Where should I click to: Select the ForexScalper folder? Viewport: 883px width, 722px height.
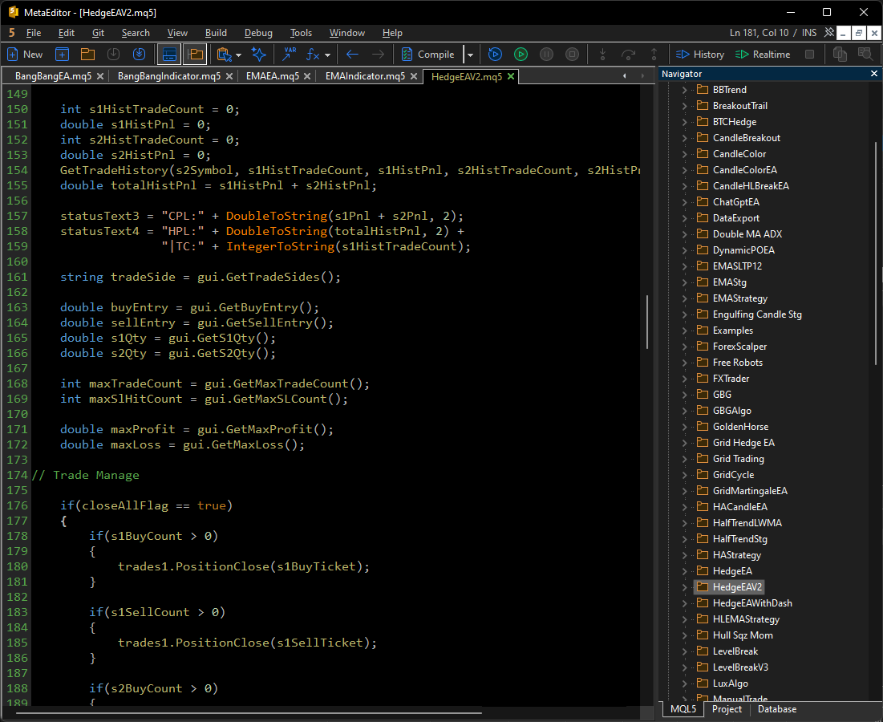pos(739,347)
